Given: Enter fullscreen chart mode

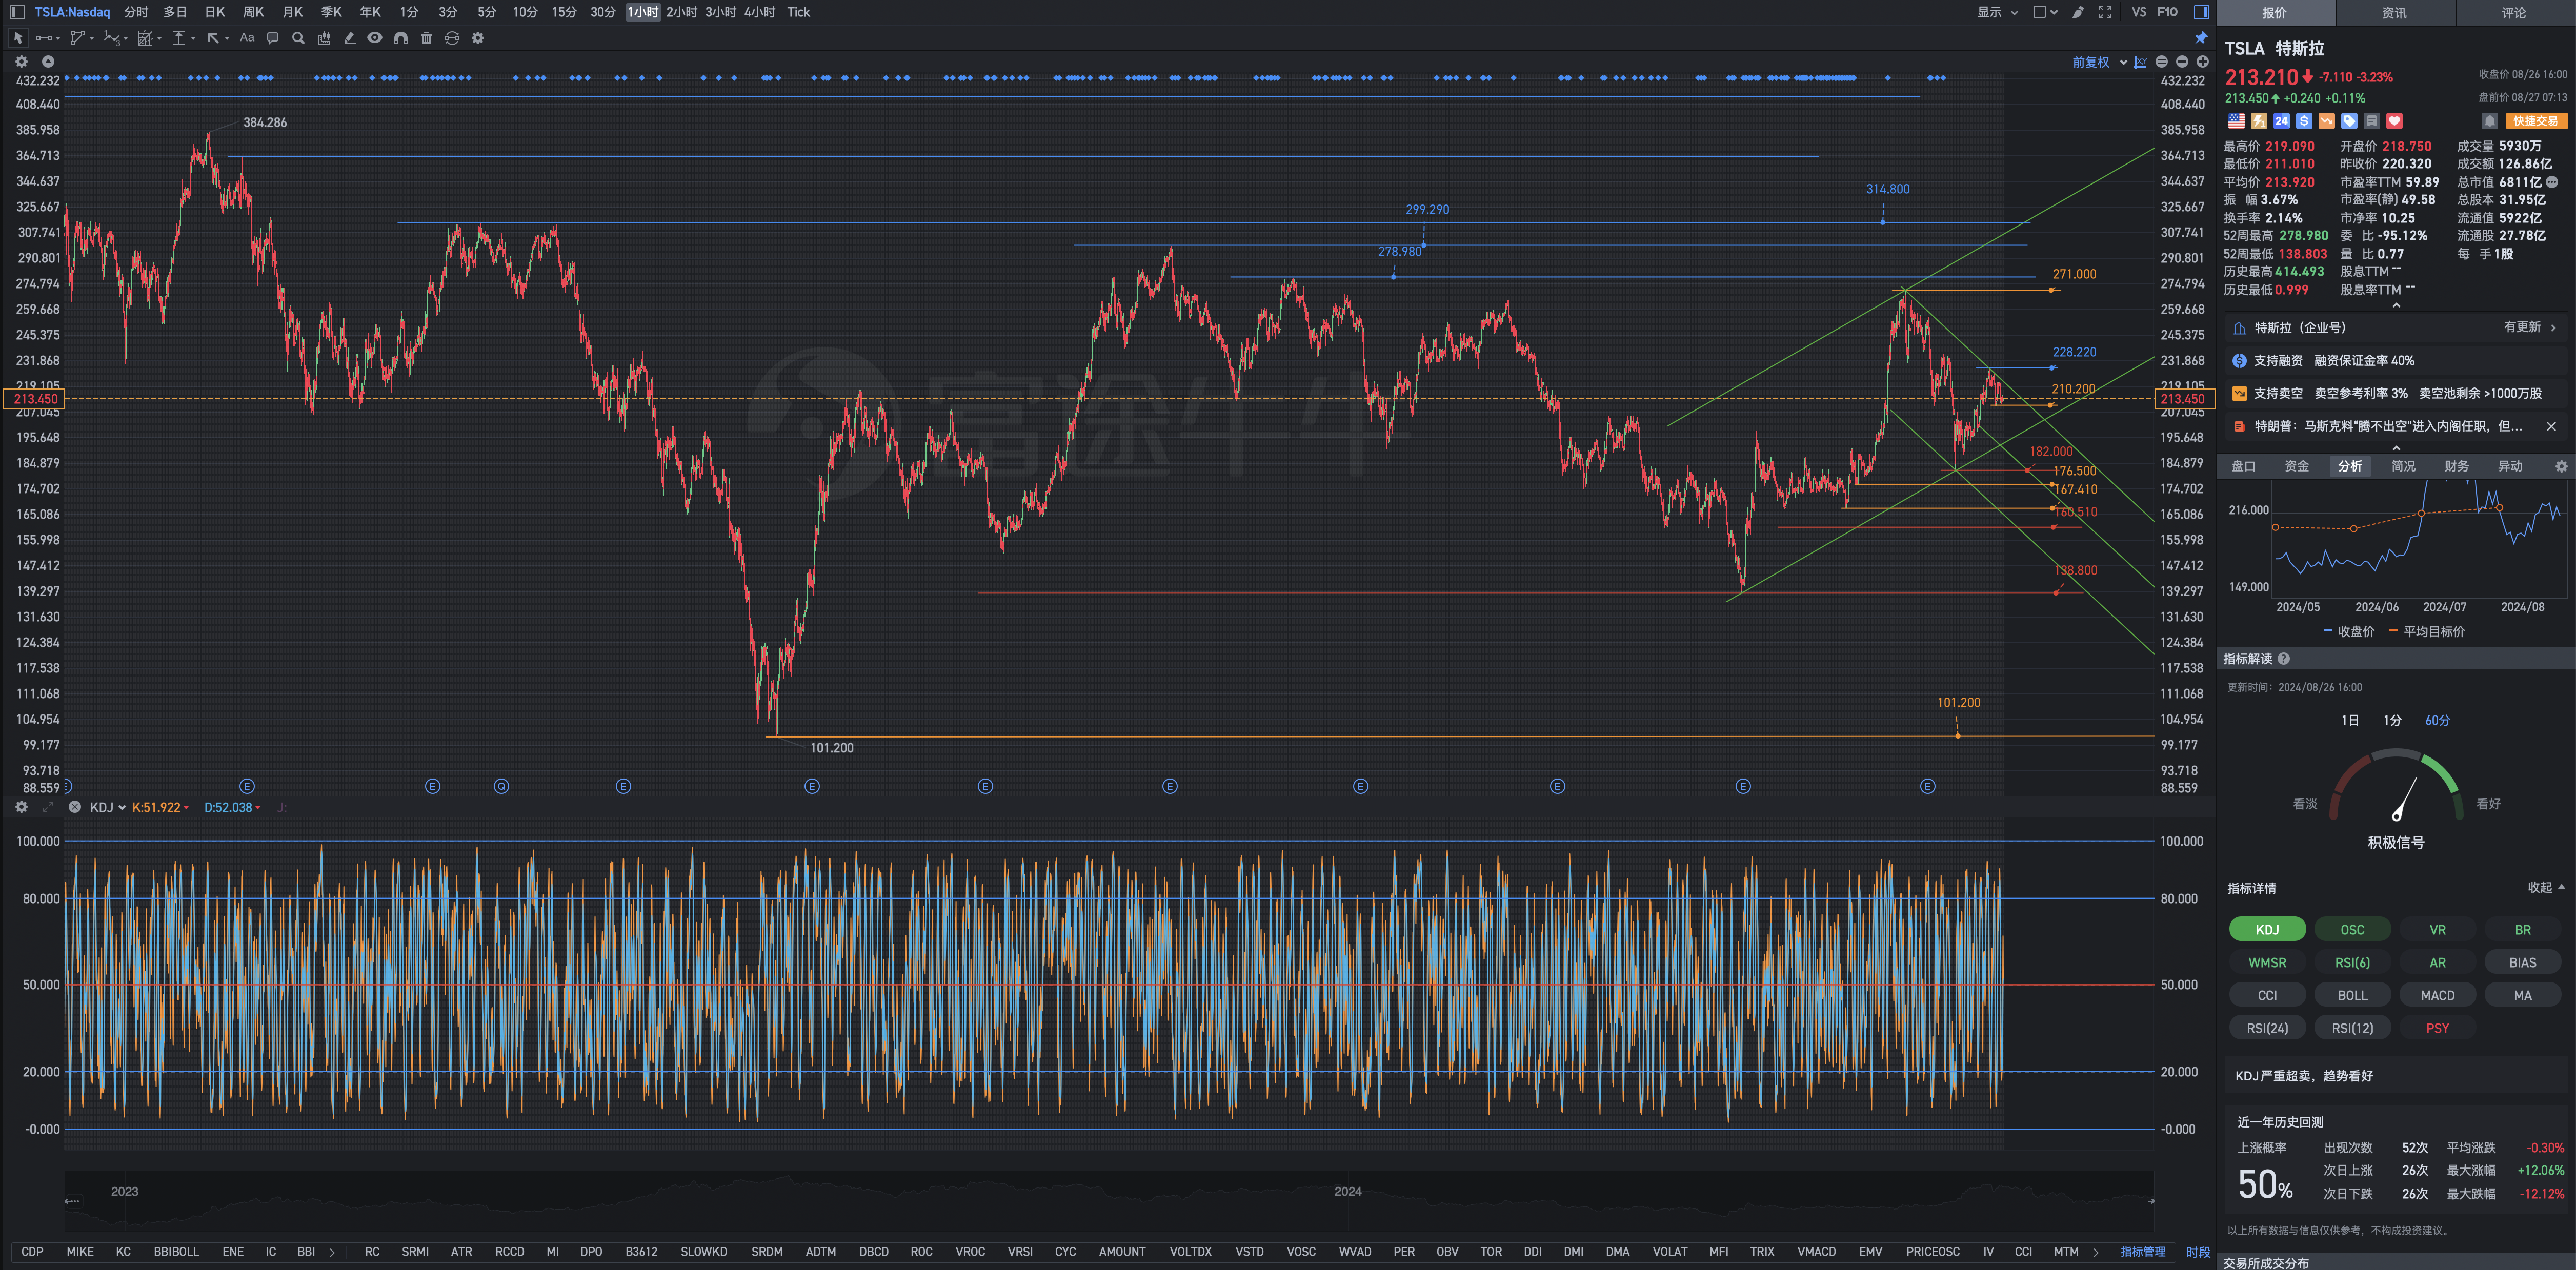Looking at the screenshot, I should click(2105, 12).
